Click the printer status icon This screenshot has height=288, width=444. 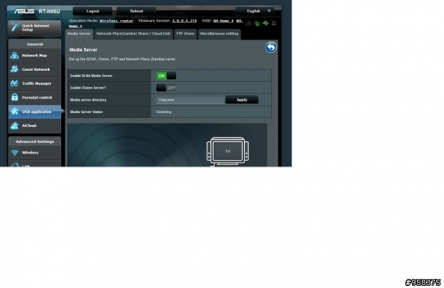pos(274,23)
